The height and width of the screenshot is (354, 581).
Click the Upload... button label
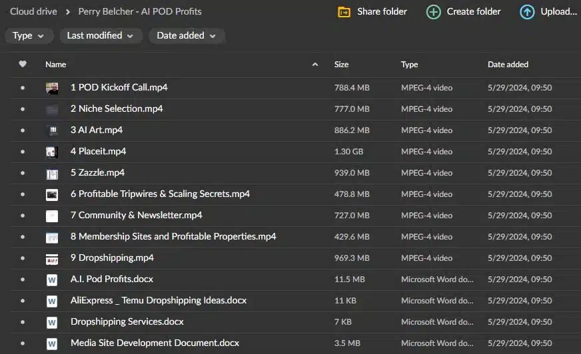(x=559, y=11)
